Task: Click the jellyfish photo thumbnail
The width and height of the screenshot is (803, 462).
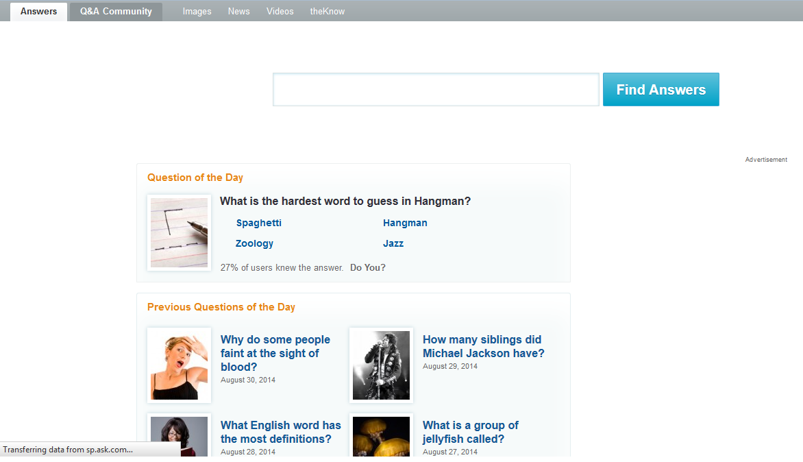Action: (381, 435)
